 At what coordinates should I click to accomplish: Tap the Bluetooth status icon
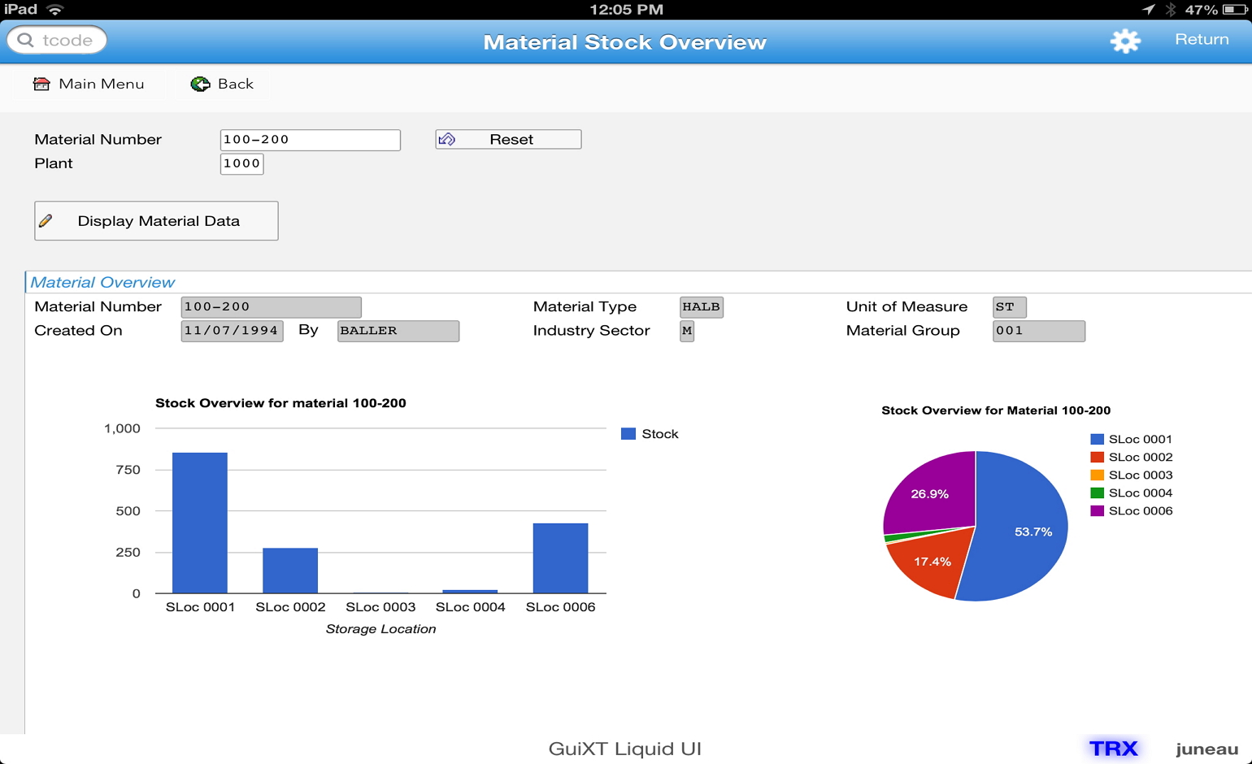click(1171, 10)
